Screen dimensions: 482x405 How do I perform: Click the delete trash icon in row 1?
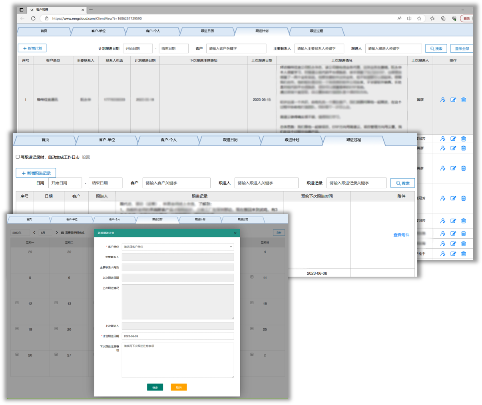pos(464,100)
